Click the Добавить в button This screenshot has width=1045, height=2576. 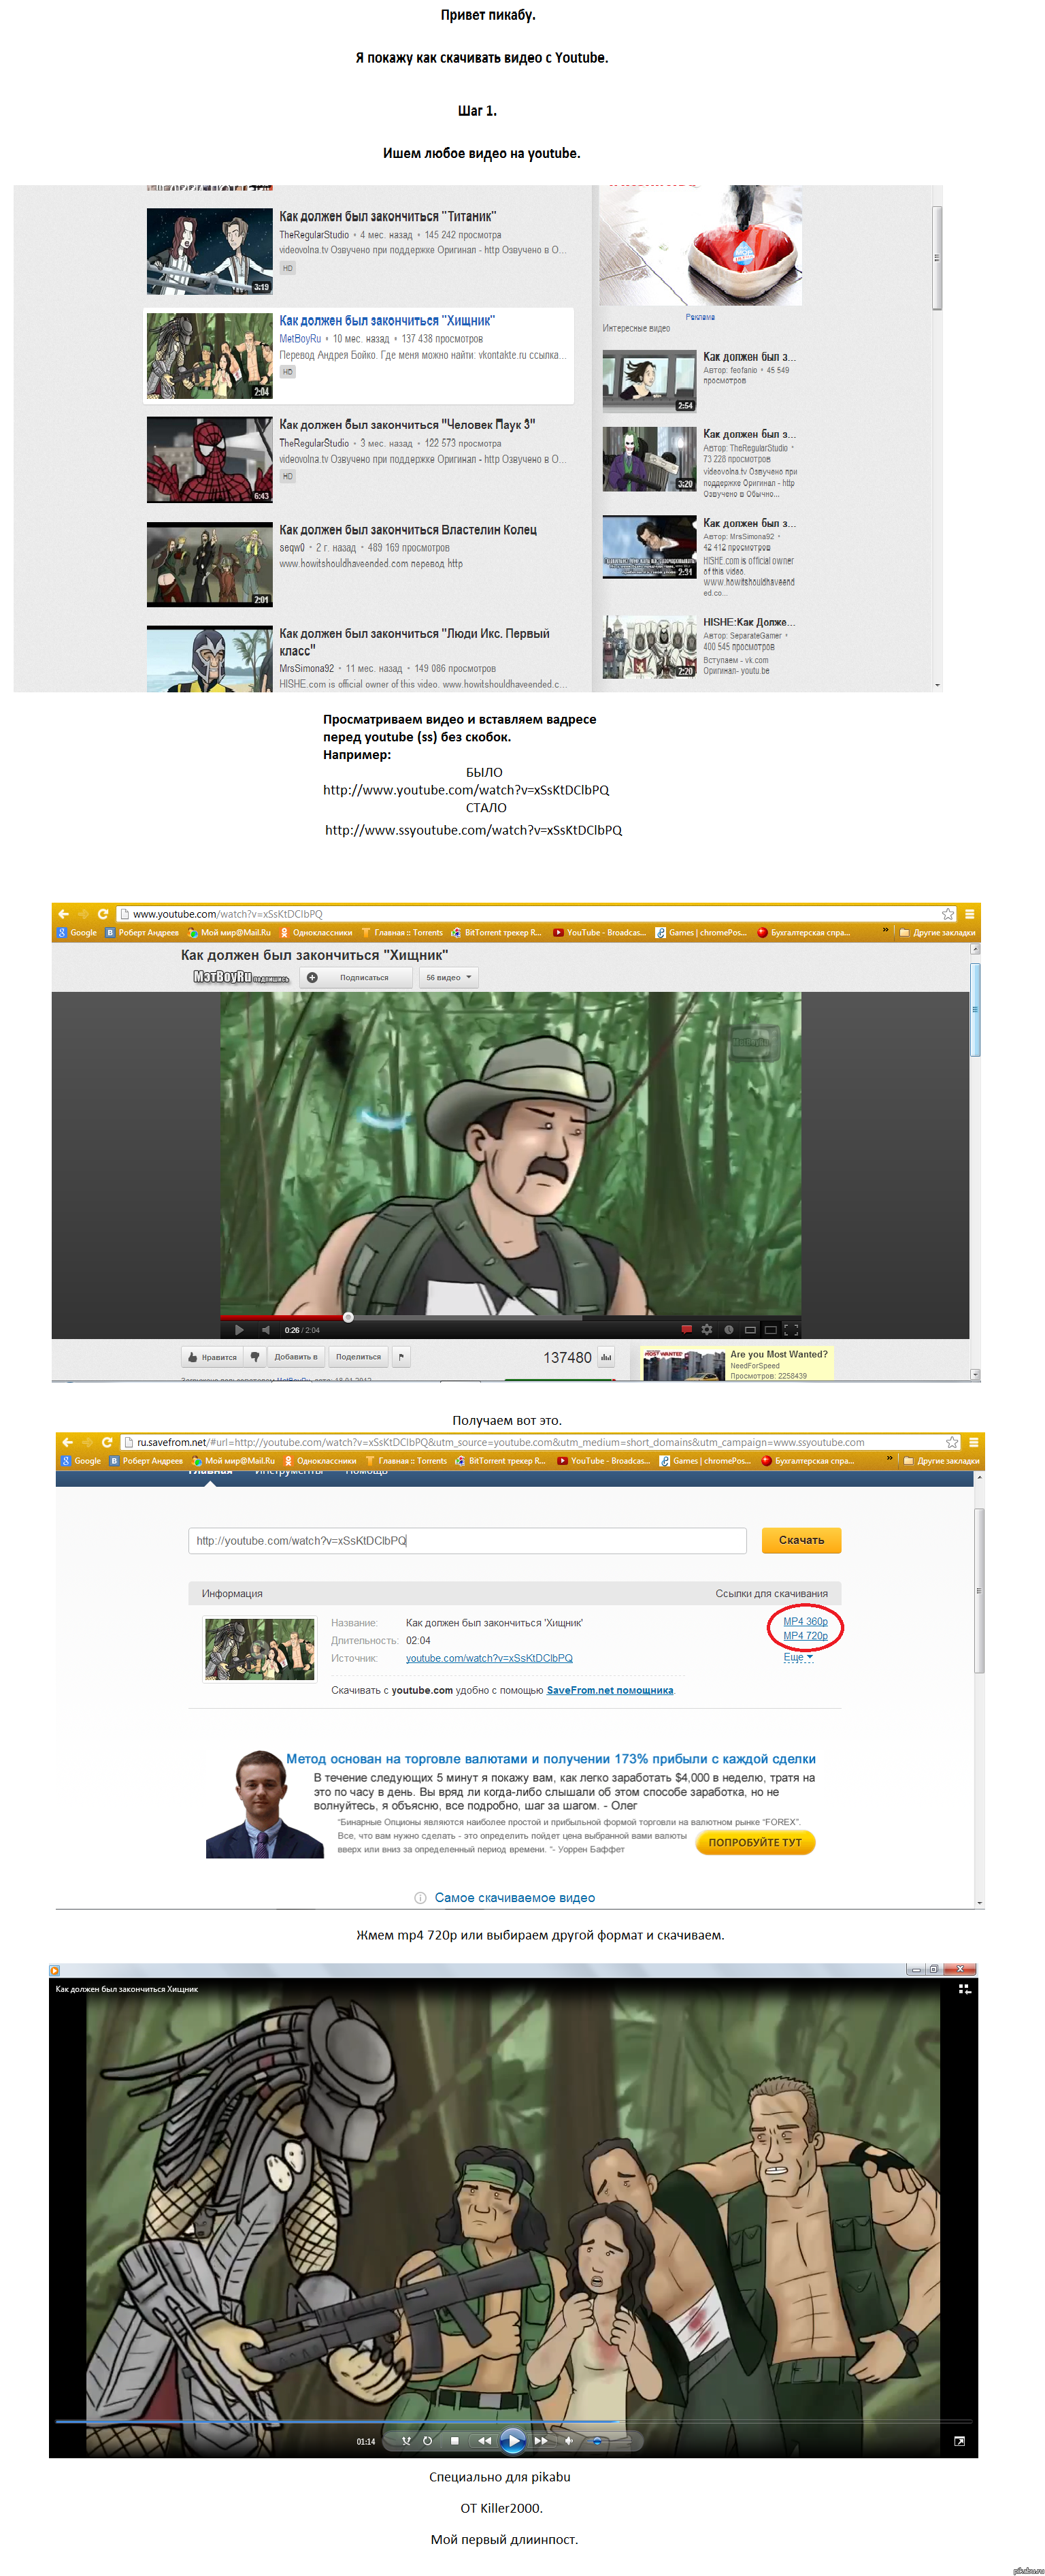tap(296, 1357)
